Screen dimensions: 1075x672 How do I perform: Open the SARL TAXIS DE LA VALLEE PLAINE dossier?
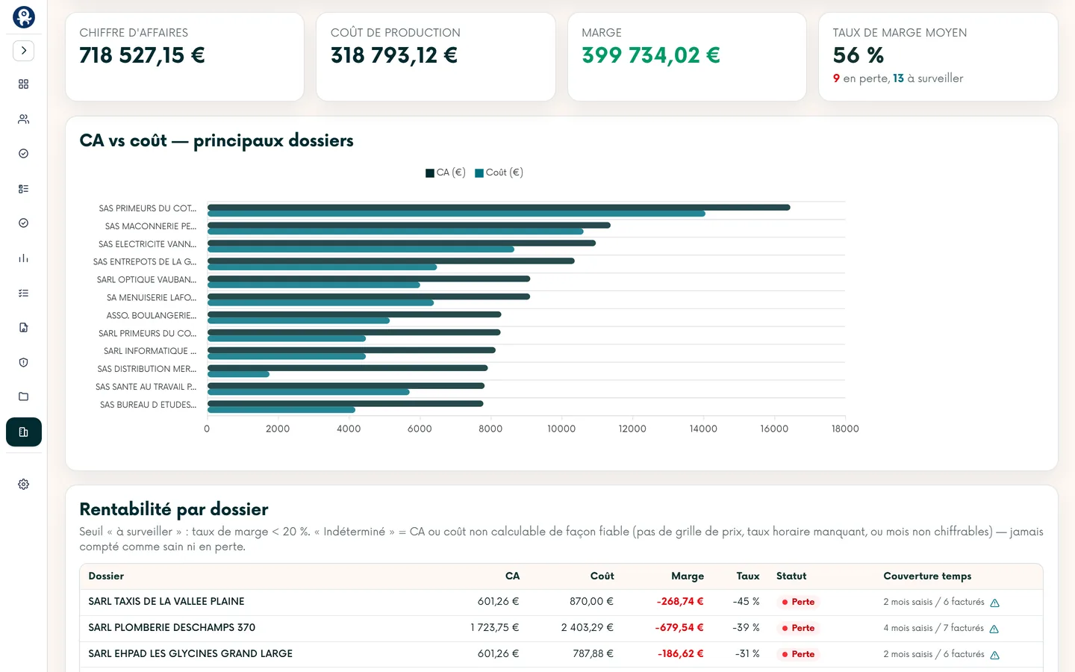(166, 602)
